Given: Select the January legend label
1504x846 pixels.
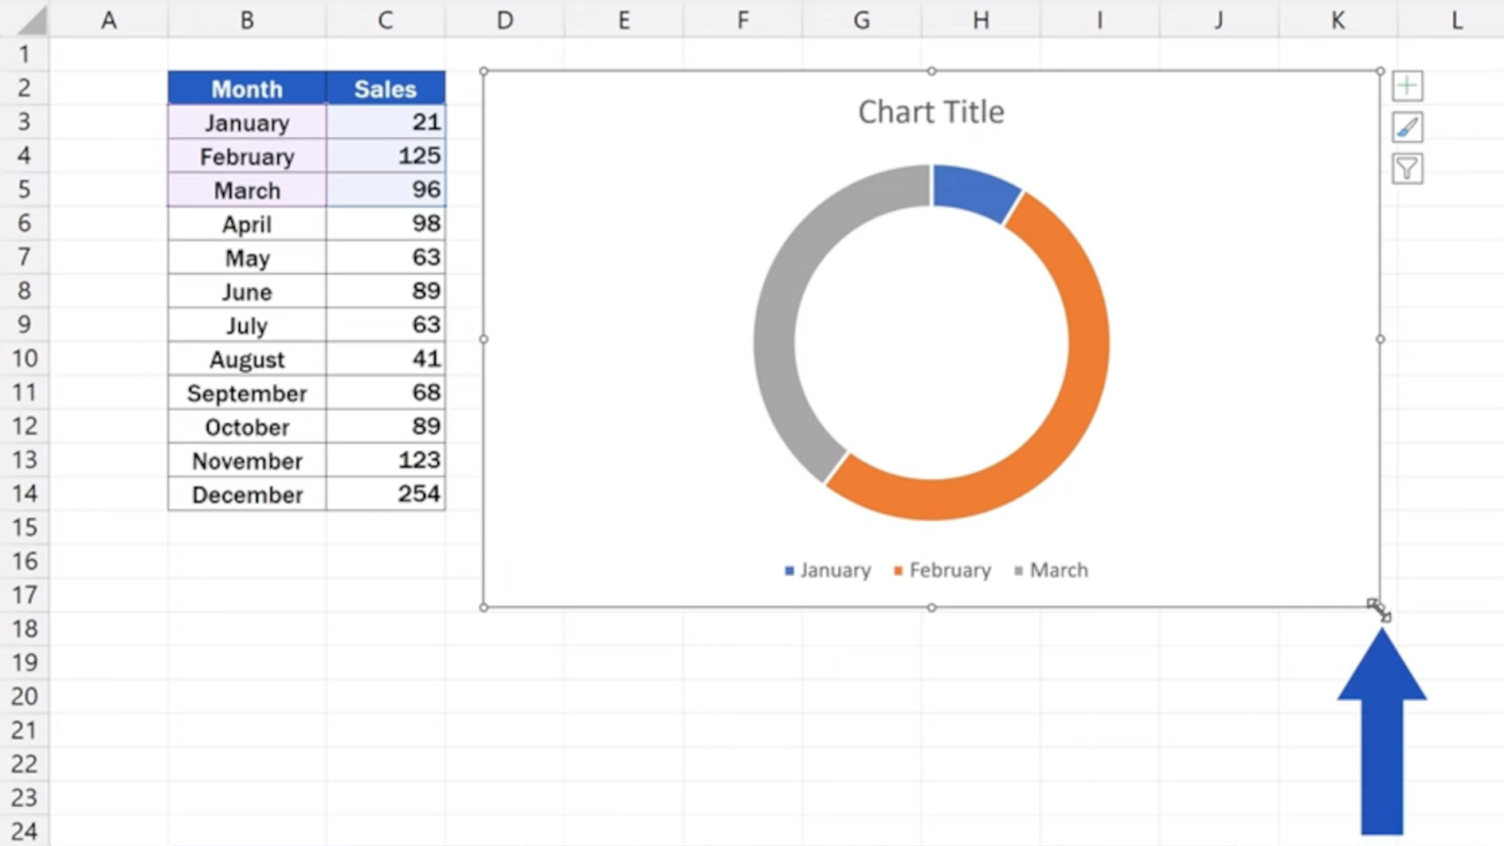Looking at the screenshot, I should point(835,570).
